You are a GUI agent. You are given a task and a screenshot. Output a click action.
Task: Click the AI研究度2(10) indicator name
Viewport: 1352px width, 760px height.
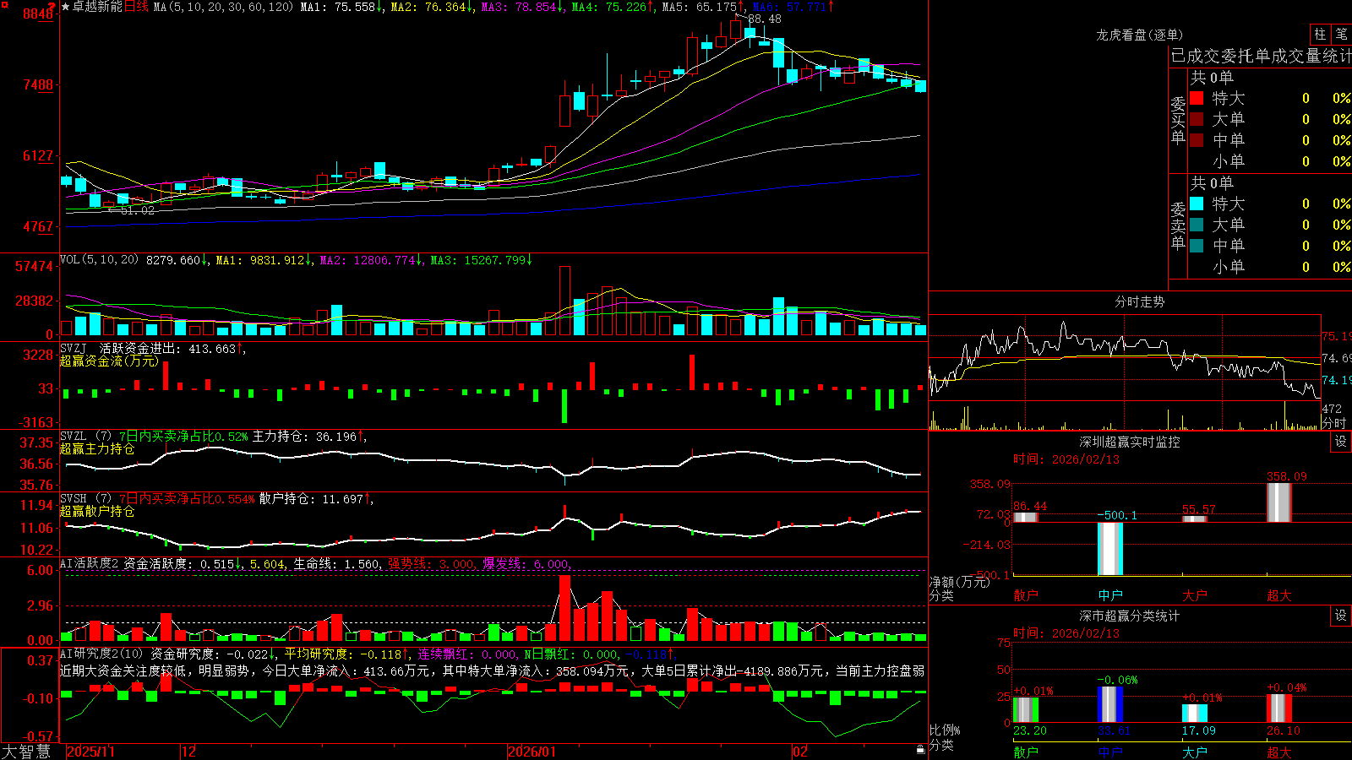click(x=101, y=654)
